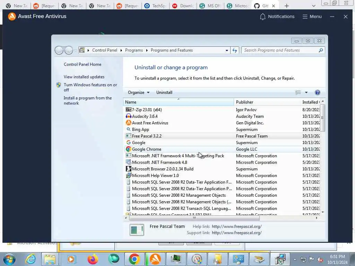Image resolution: width=355 pixels, height=266 pixels.
Task: Click Microsoft Browser 2.0.0.1.34 Build icon
Action: pos(128,169)
